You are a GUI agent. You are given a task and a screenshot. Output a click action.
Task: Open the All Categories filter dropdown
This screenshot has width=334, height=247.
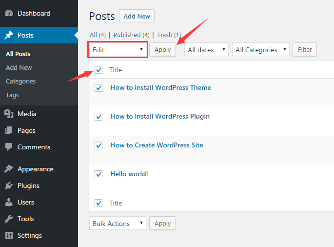pyautogui.click(x=261, y=50)
